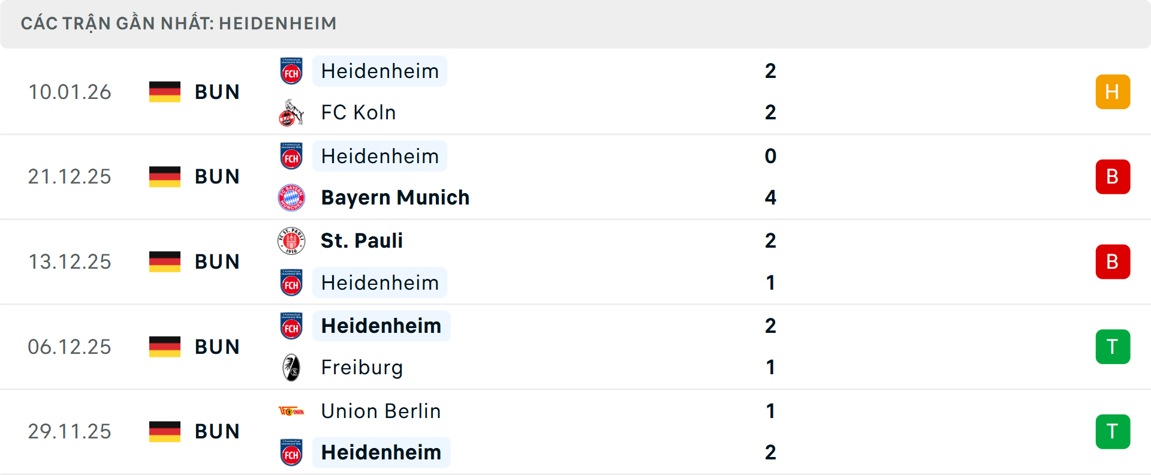Select the FC Koln club badge
Screen dimensions: 1151x475
291,112
